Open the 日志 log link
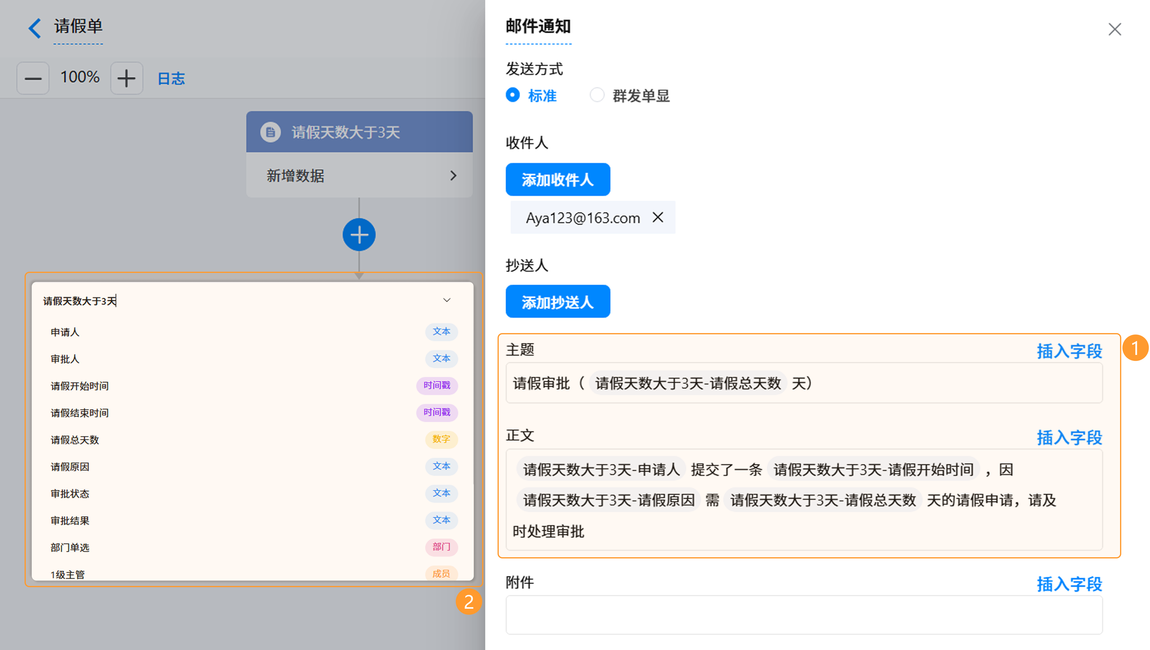 (172, 79)
